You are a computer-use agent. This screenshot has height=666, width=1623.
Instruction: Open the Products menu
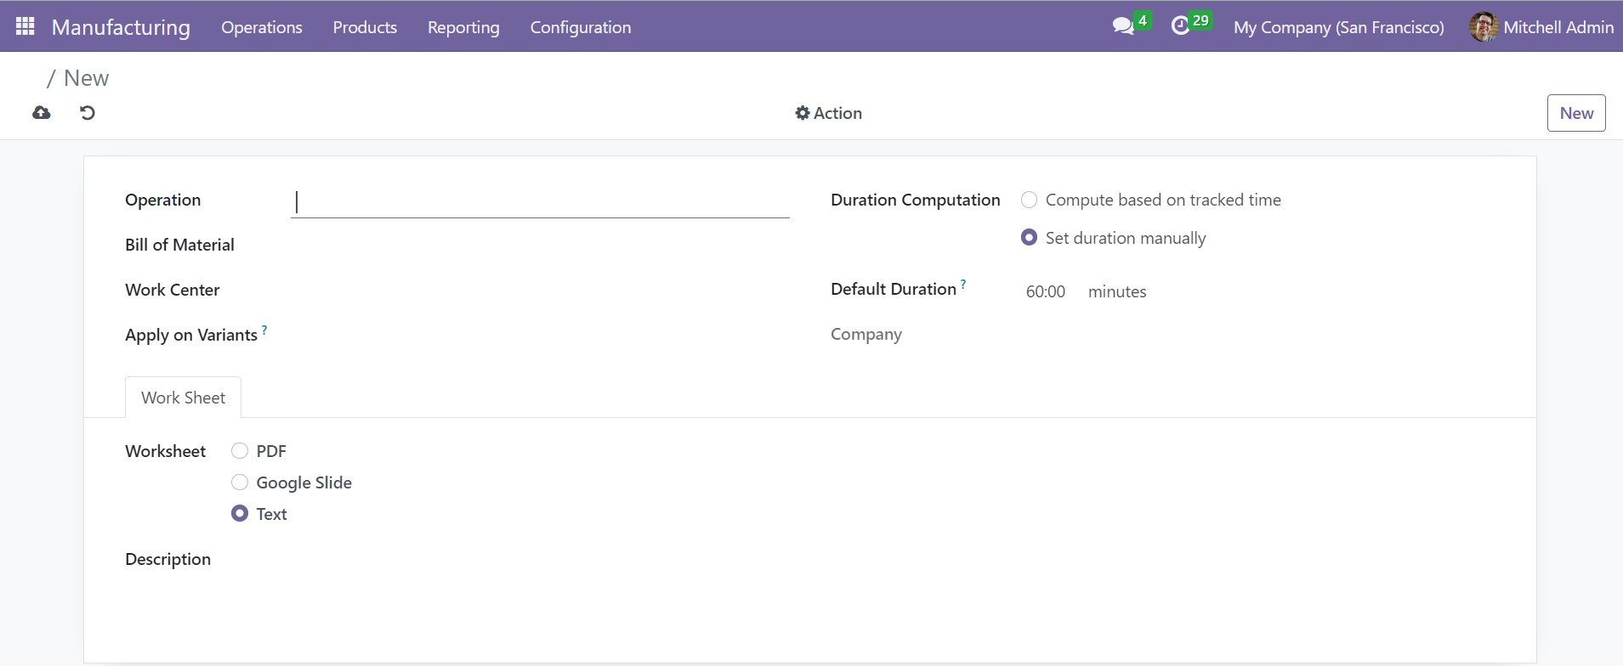pos(365,27)
